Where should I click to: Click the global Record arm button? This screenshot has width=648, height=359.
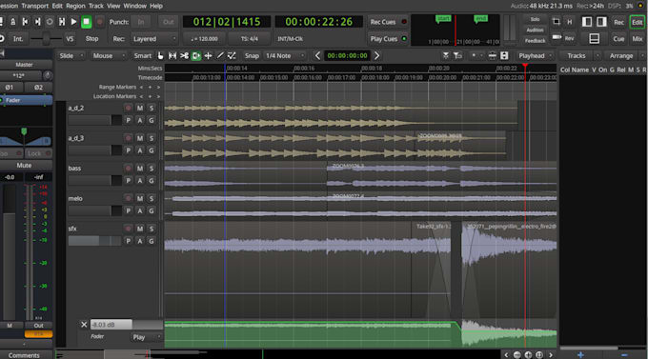100,22
